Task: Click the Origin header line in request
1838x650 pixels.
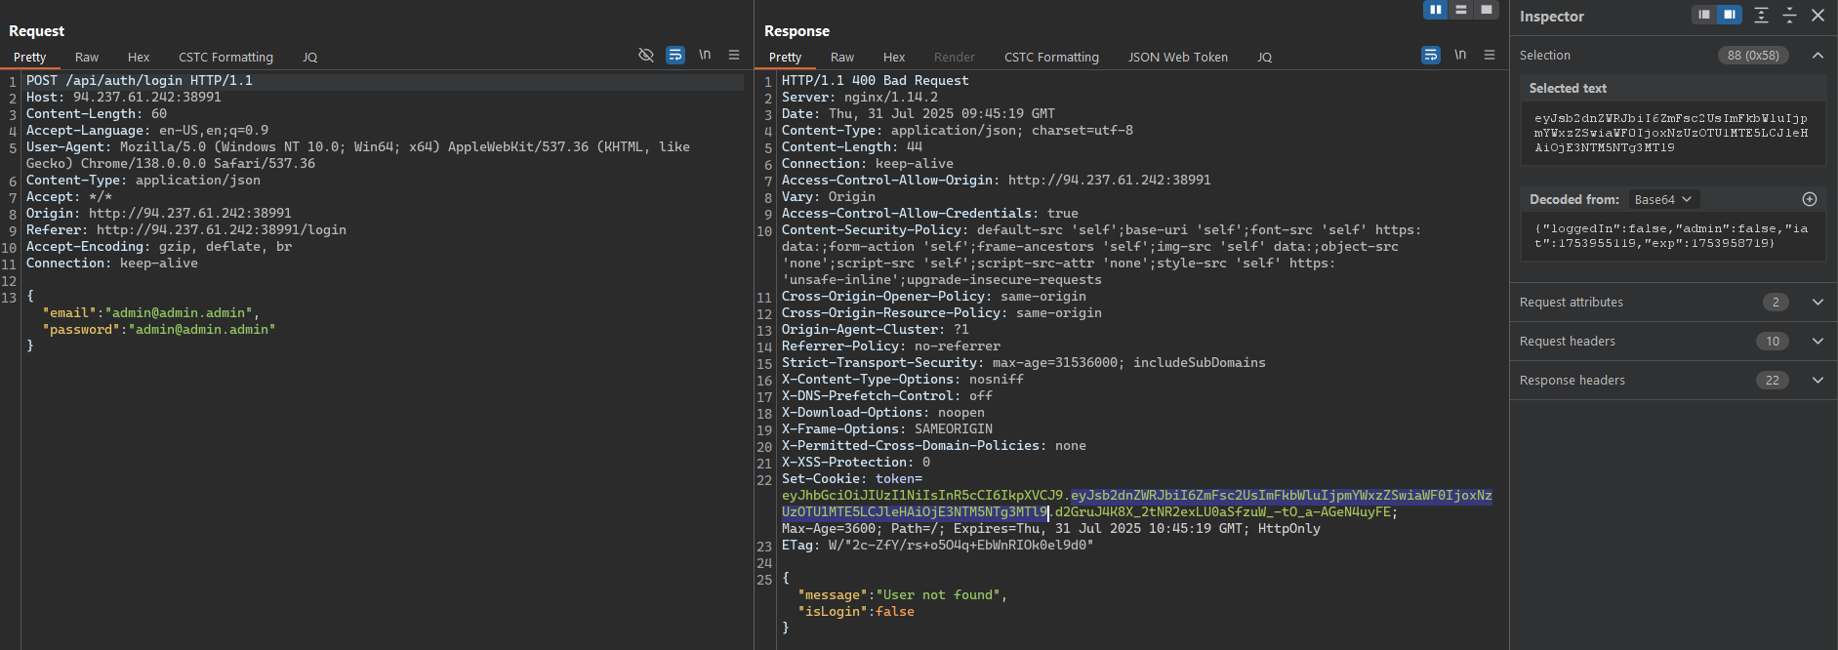Action: tap(159, 214)
